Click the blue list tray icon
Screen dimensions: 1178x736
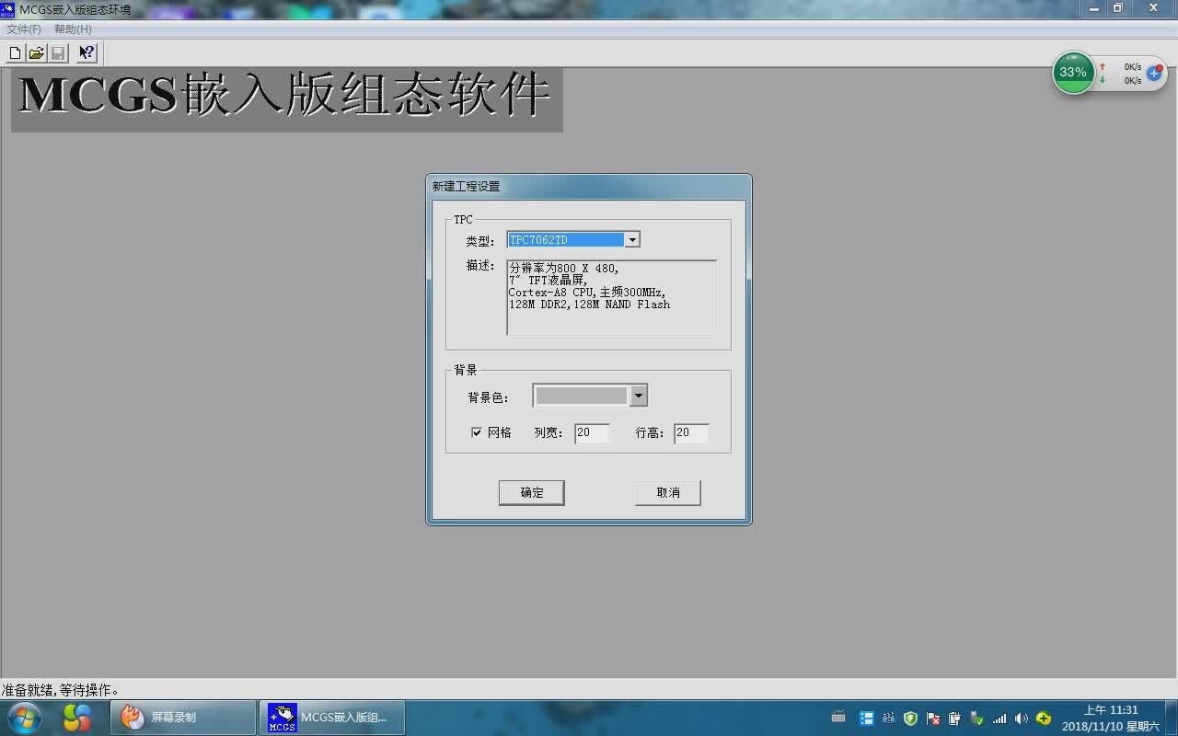(867, 719)
